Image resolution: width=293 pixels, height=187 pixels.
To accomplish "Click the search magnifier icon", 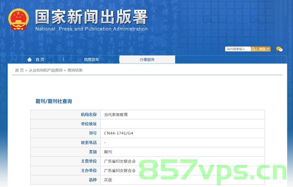I will [x=253, y=49].
